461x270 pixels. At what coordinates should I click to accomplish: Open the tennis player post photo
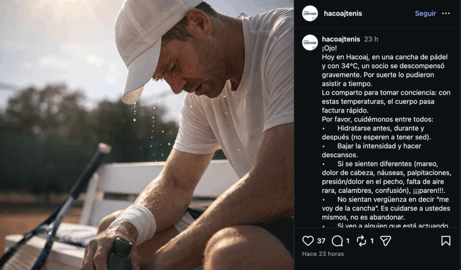147,135
